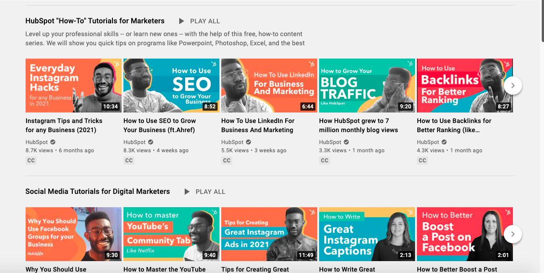Click "8.7K views • 6 months ago" text
Image resolution: width=544 pixels, height=273 pixels.
click(x=60, y=150)
